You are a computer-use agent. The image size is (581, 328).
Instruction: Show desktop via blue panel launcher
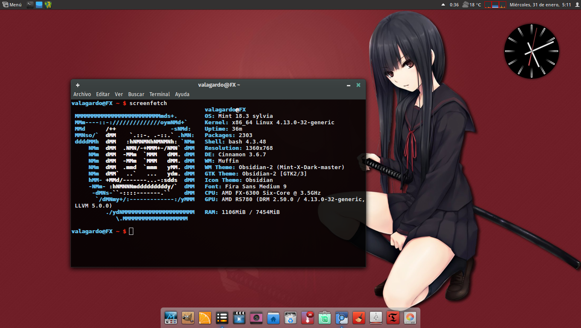[39, 5]
